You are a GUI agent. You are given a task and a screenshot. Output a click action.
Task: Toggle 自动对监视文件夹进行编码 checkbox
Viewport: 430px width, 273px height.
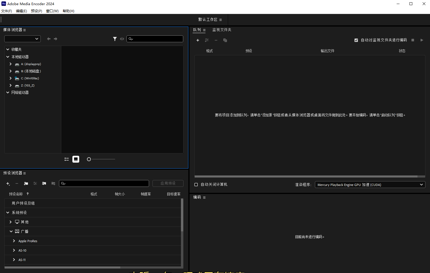point(356,40)
